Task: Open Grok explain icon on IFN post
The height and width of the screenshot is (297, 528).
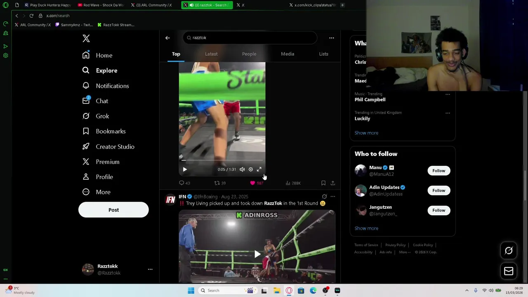Action: click(324, 197)
